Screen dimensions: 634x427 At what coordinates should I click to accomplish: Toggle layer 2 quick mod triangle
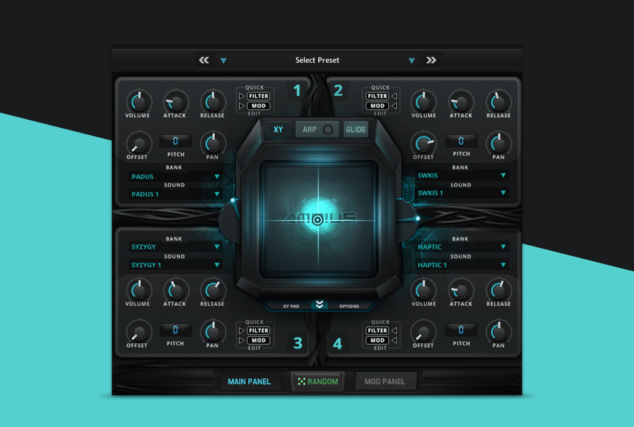click(x=394, y=106)
